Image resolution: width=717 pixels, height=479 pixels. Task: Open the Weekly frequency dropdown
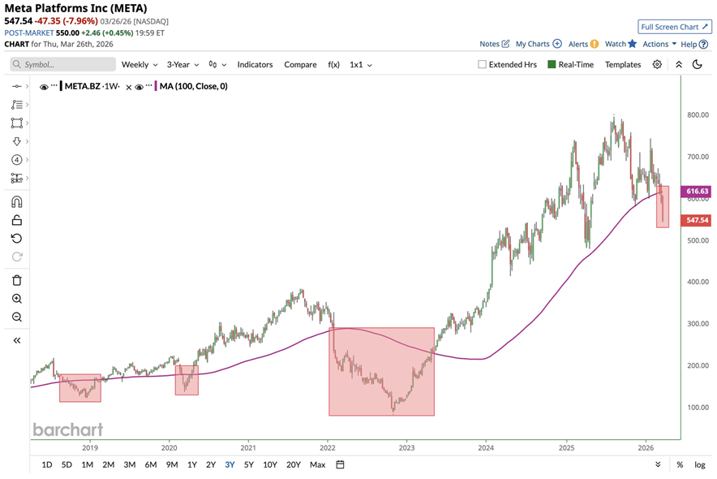(x=140, y=64)
